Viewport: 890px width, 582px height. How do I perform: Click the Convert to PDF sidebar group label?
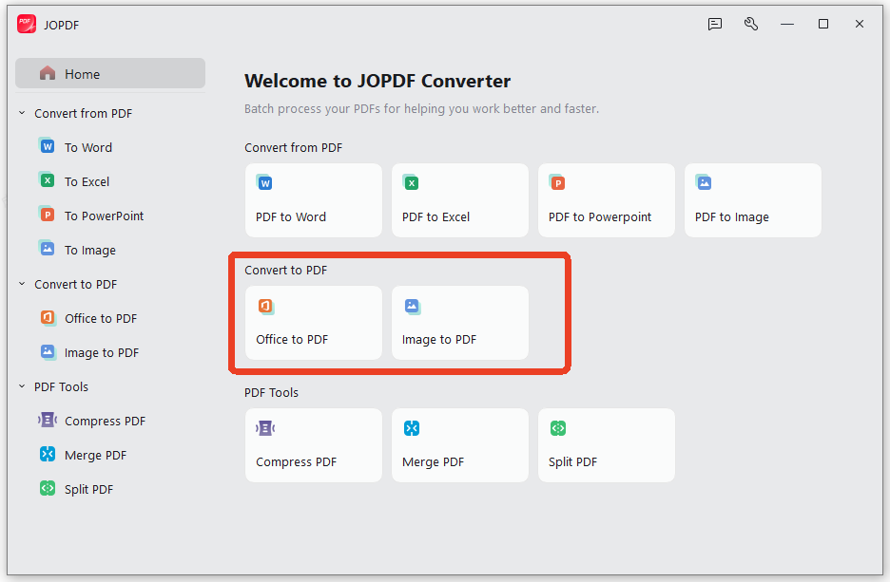(75, 285)
